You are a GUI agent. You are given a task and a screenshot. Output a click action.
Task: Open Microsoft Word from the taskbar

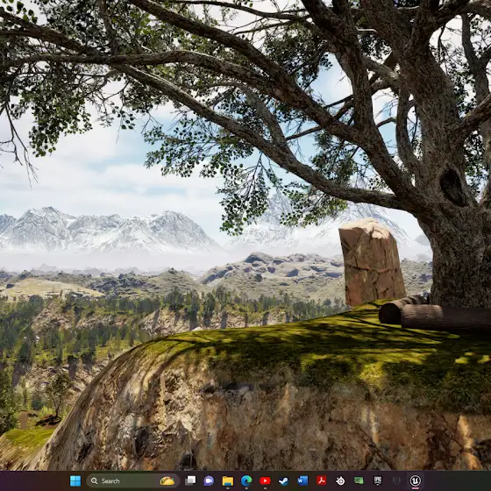tap(302, 480)
